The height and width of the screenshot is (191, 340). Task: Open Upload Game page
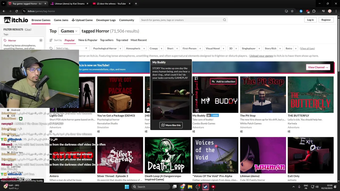point(82,20)
